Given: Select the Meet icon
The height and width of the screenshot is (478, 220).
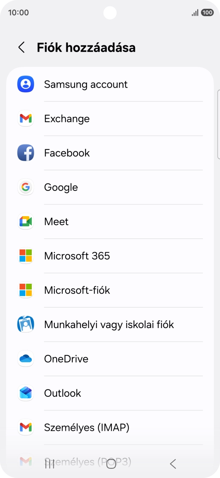Looking at the screenshot, I should tap(25, 221).
